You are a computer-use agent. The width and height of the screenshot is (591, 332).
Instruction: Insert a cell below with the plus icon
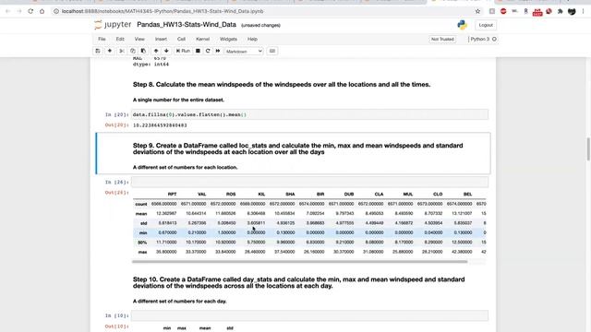110,51
